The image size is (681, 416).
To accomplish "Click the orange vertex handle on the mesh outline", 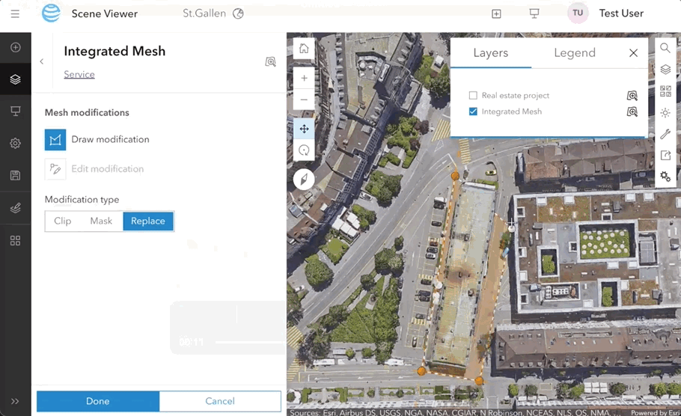I will pyautogui.click(x=455, y=176).
